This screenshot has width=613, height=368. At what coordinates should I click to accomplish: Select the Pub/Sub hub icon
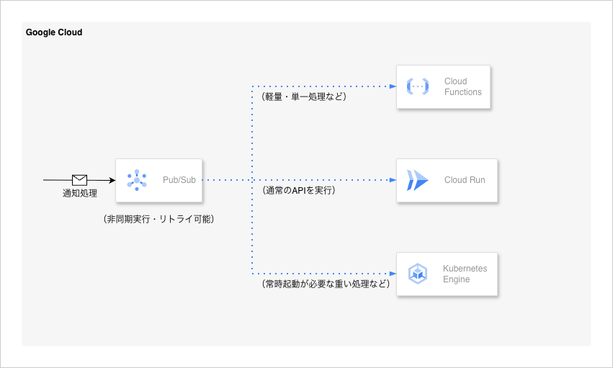(x=137, y=180)
